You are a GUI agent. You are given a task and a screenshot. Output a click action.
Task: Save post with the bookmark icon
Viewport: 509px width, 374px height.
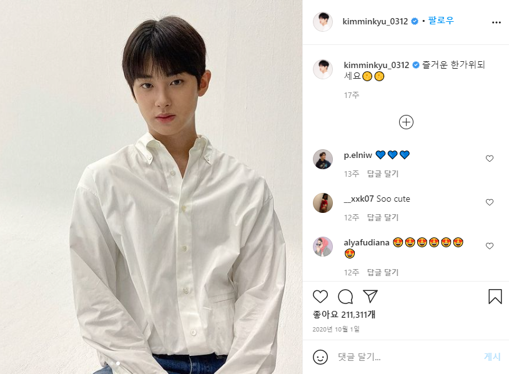[495, 297]
